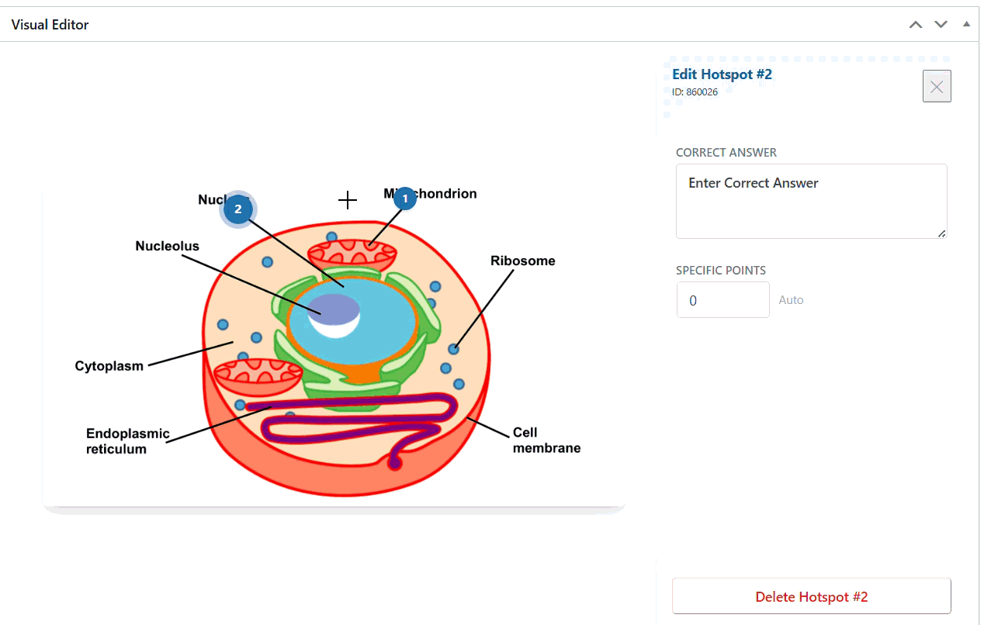This screenshot has width=984, height=625.
Task: Click the Specific Points value field showing 0
Action: tap(722, 299)
